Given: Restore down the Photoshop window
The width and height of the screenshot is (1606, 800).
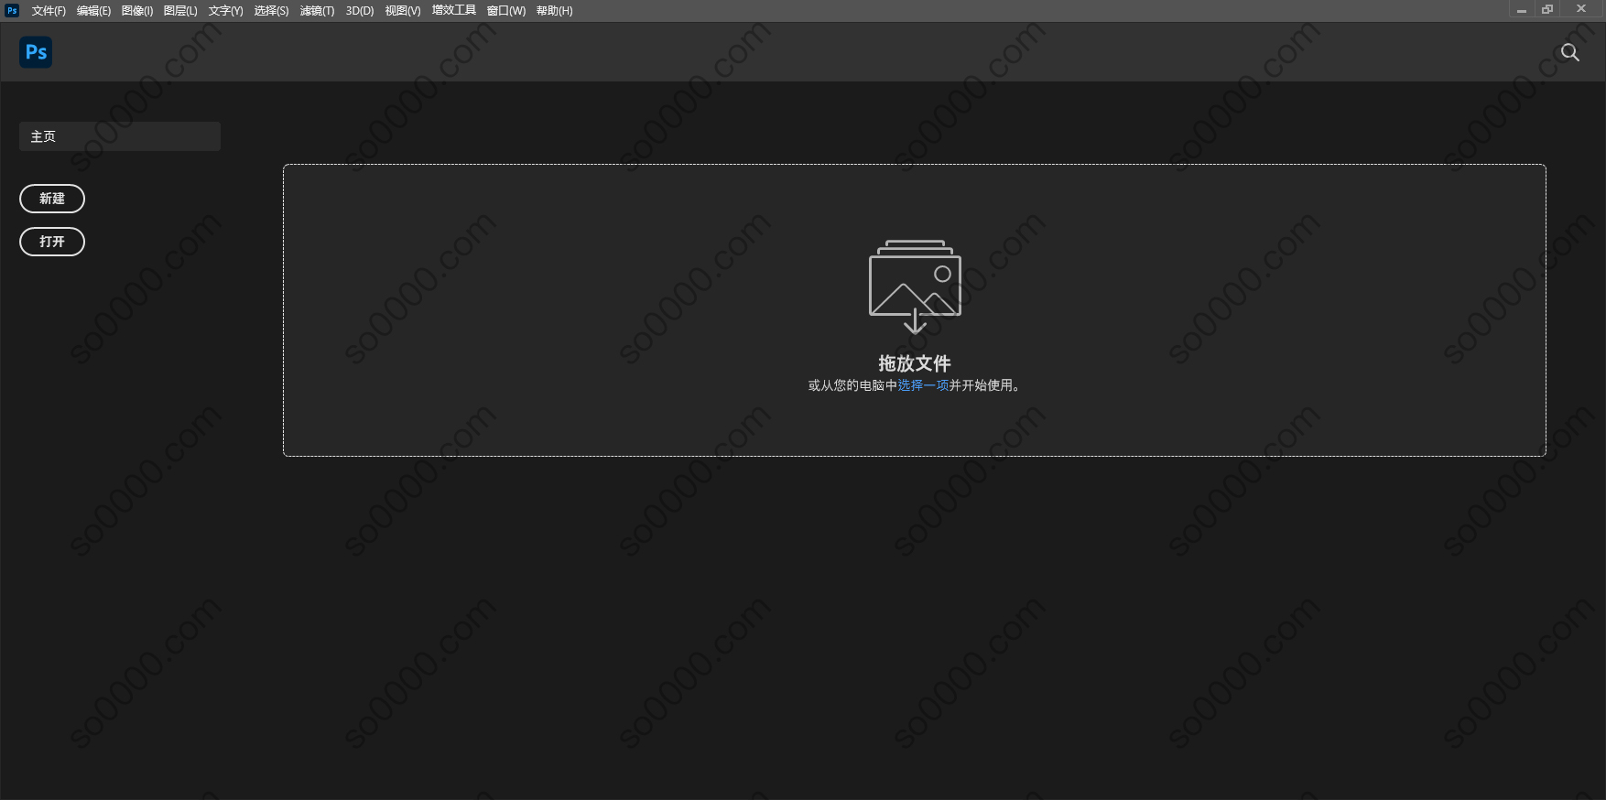Looking at the screenshot, I should [1547, 10].
